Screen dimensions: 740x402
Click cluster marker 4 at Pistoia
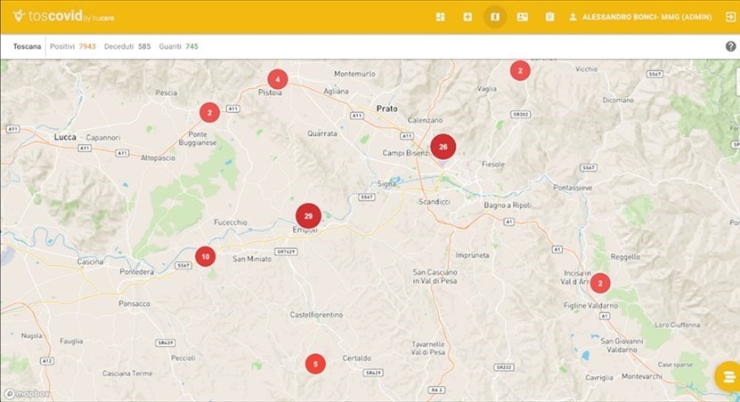[278, 79]
